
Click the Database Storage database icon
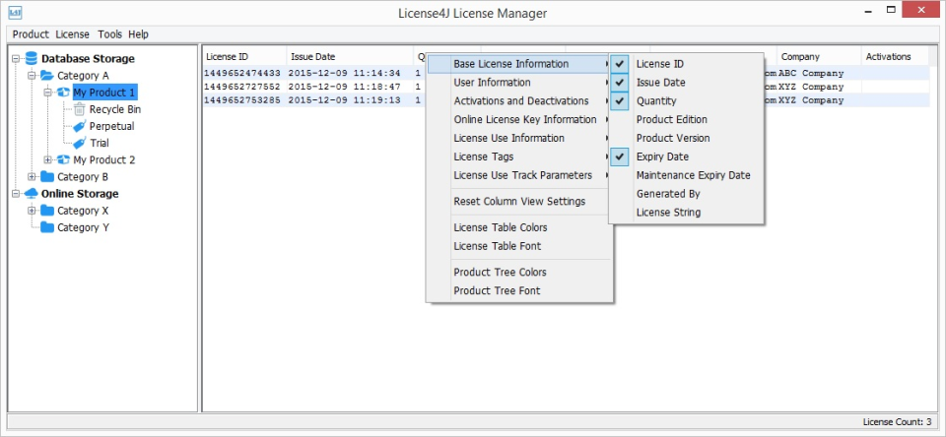(x=31, y=59)
